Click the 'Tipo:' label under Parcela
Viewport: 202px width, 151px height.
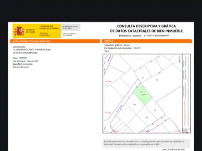point(107,51)
